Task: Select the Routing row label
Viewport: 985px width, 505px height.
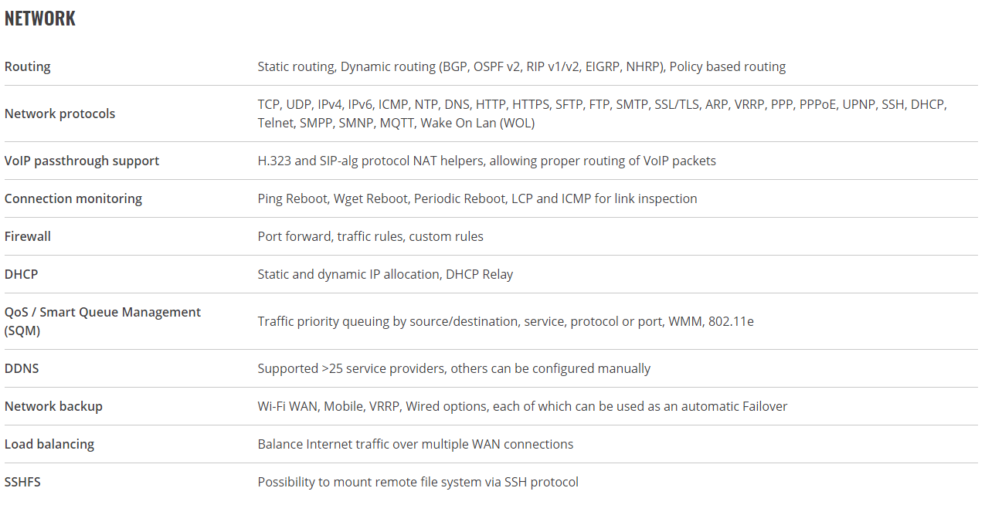Action: [28, 66]
